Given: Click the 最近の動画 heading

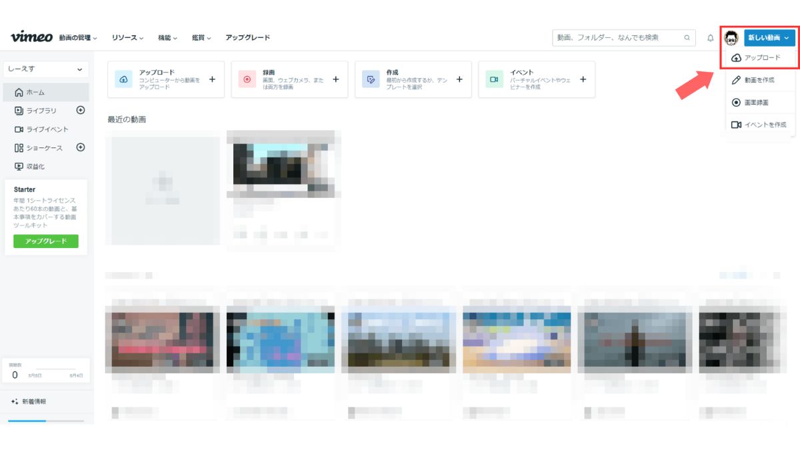Looking at the screenshot, I should (127, 119).
